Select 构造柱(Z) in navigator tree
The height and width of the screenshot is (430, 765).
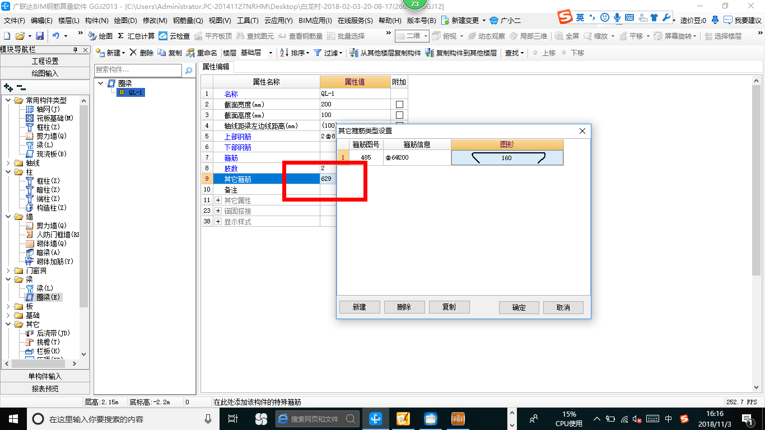point(46,208)
